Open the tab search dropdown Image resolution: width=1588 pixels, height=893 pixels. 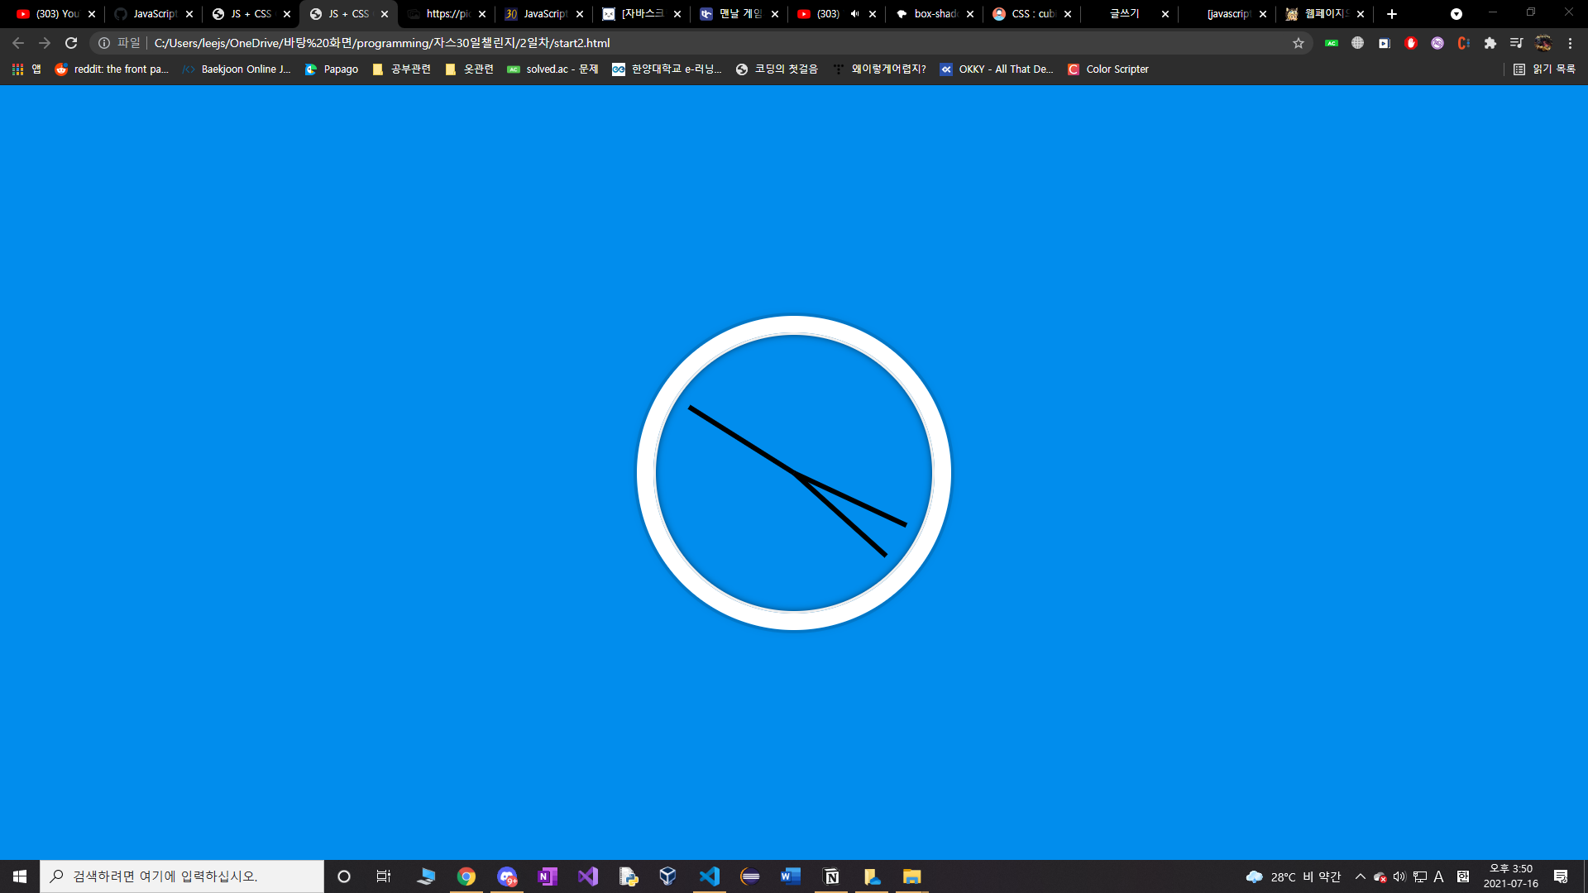point(1456,14)
